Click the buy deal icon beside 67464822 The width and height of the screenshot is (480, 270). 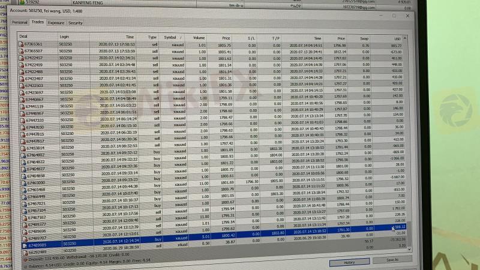coord(23,162)
